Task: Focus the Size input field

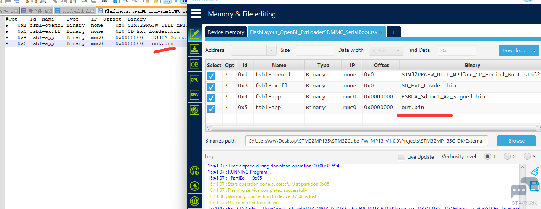Action: pyautogui.click(x=315, y=50)
